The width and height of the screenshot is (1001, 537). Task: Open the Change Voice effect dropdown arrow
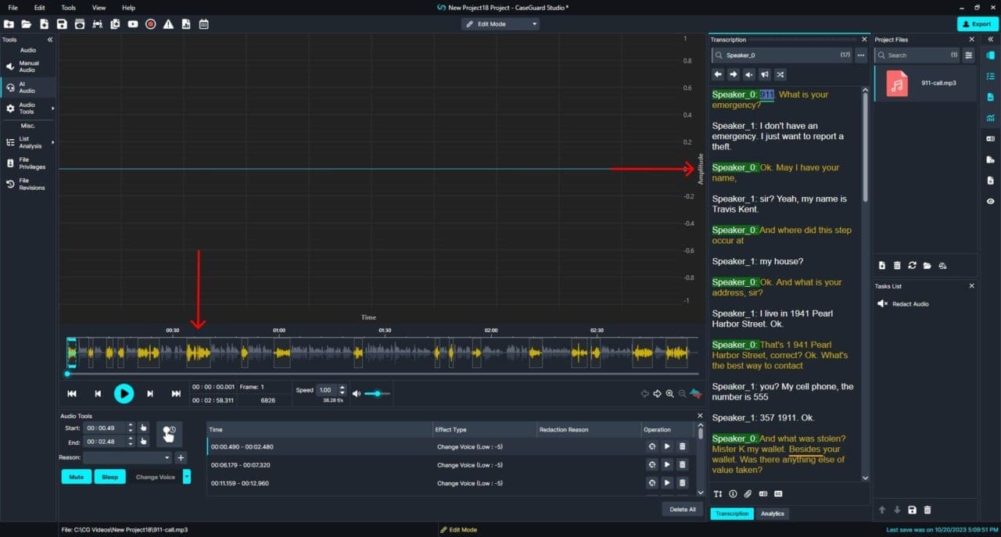(187, 476)
